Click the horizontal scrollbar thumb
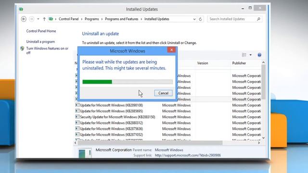Viewport: 308px width, 173px height. click(150, 143)
